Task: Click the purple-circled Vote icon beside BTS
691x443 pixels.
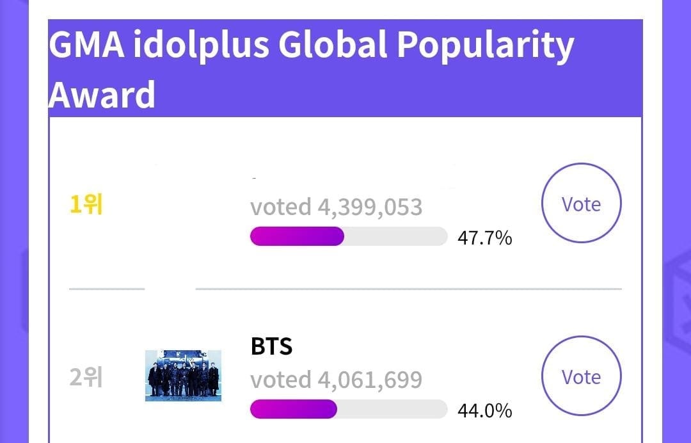Action: pos(581,376)
